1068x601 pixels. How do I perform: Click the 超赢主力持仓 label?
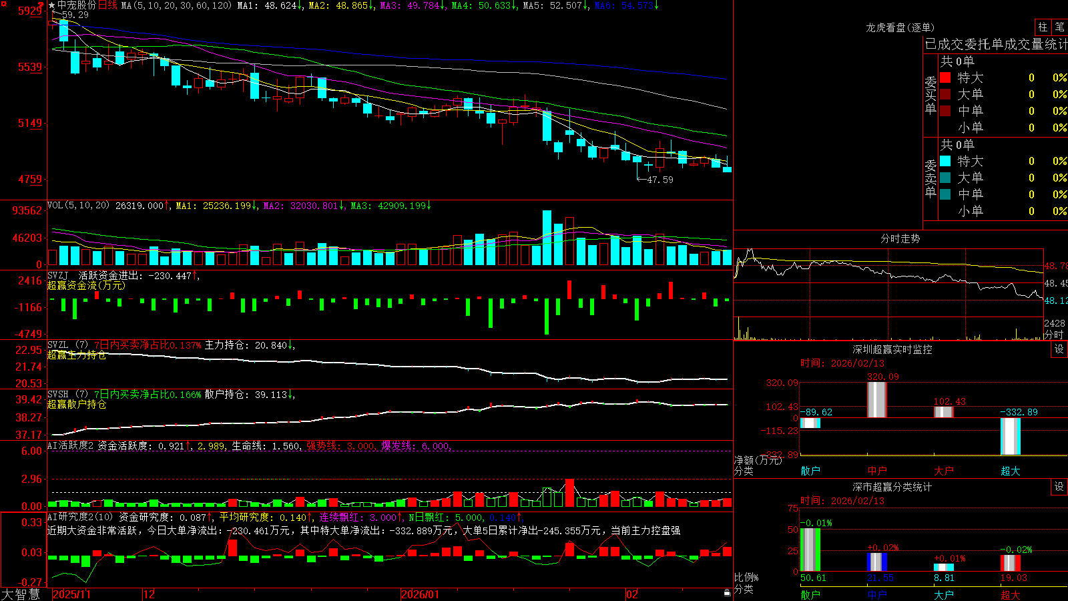click(x=77, y=355)
